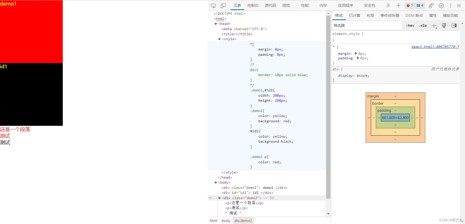Select the div.demo2 breadcrumb
The image size is (465, 224).
coord(243,221)
